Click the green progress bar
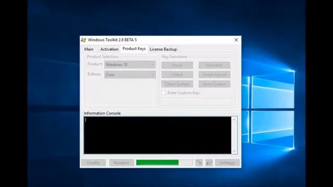The image size is (333, 187). 164,163
